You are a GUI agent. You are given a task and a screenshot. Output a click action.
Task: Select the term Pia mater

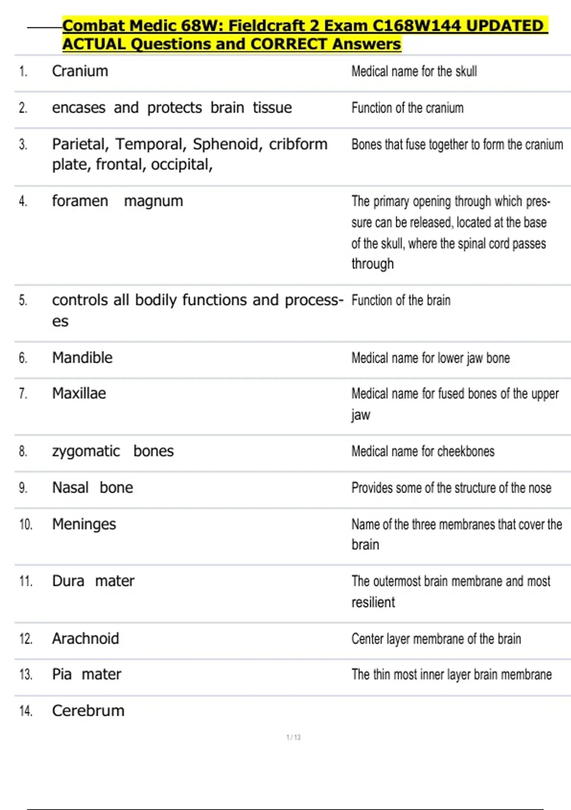[x=87, y=675]
